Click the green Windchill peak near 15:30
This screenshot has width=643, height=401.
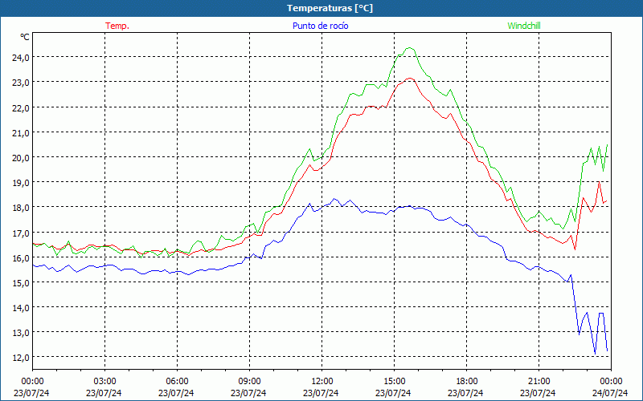(x=409, y=48)
